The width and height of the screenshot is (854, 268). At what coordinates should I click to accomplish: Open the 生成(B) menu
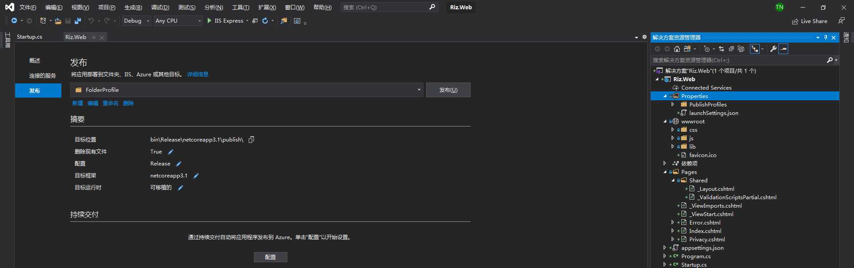click(133, 8)
